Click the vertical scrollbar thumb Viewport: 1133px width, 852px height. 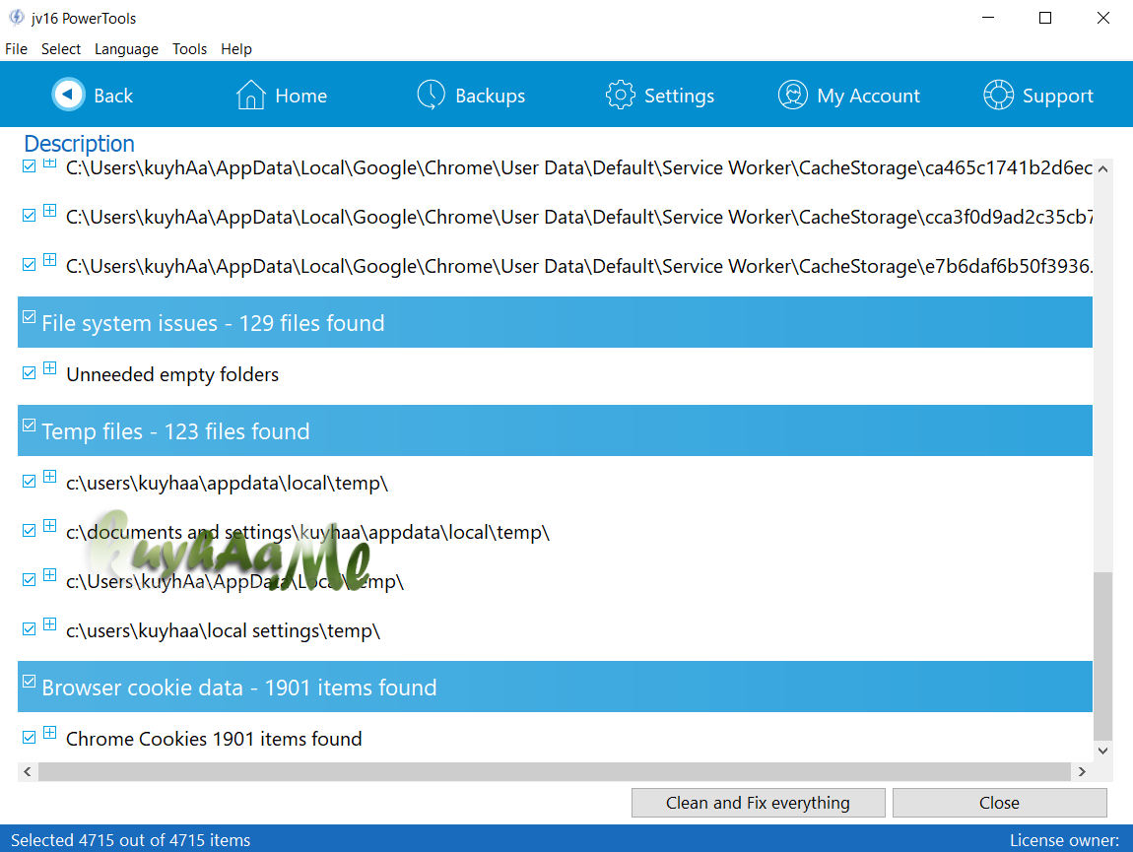tap(1102, 656)
